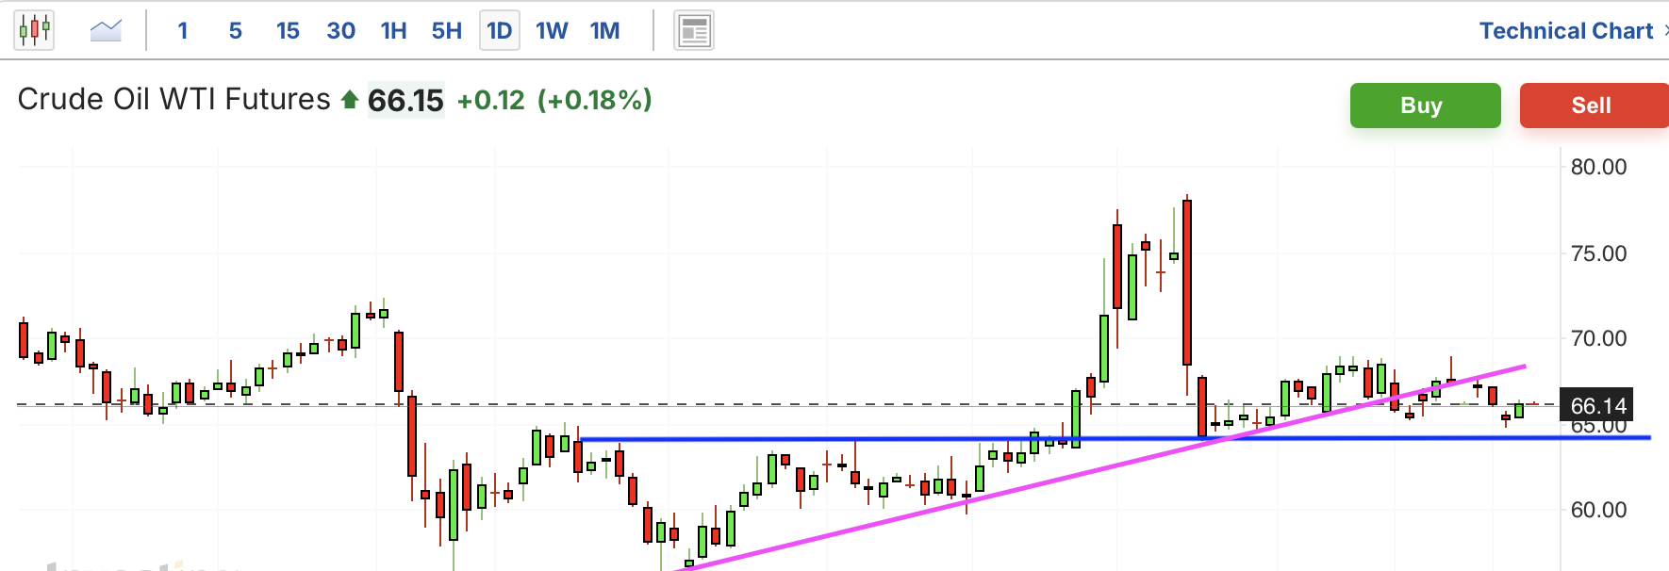Switch to the area chart type icon
This screenshot has width=1669, height=571.
tap(106, 30)
